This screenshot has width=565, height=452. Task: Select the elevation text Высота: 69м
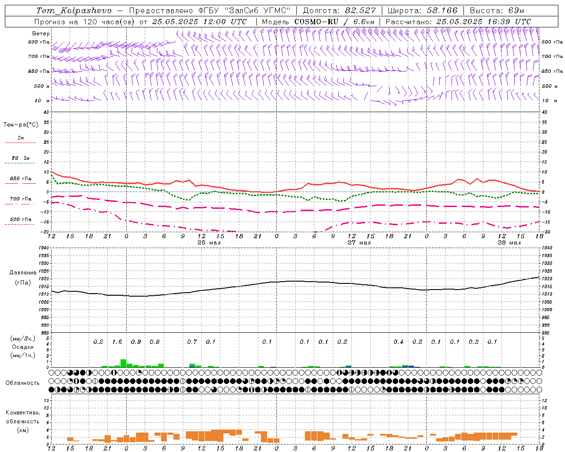(497, 11)
